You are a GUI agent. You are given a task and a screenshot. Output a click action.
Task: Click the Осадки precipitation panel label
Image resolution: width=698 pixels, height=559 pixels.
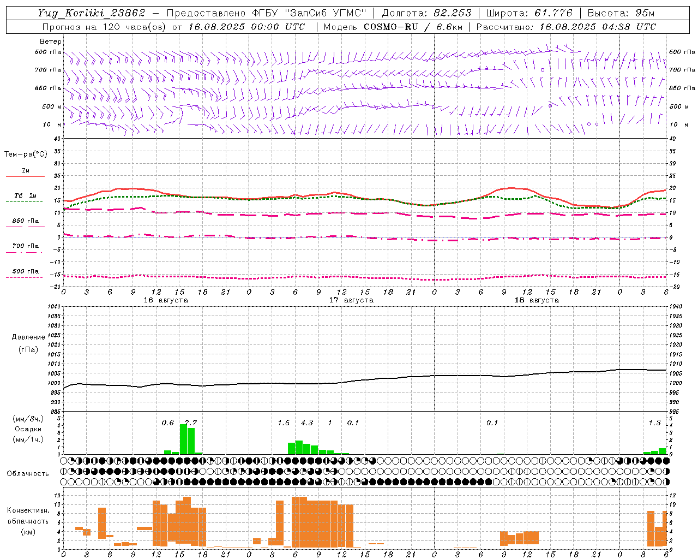pyautogui.click(x=28, y=429)
